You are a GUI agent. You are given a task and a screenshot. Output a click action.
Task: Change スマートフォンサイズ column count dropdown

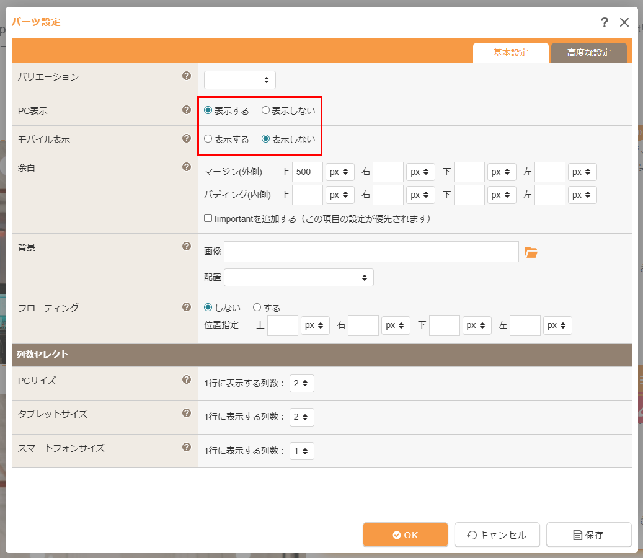[302, 451]
